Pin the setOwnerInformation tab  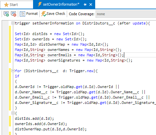tap(85, 5)
